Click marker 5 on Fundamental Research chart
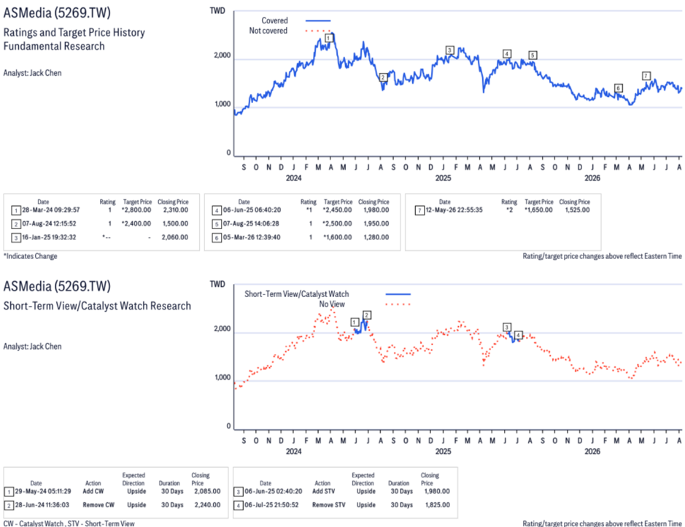This screenshot has width=685, height=527. click(532, 55)
